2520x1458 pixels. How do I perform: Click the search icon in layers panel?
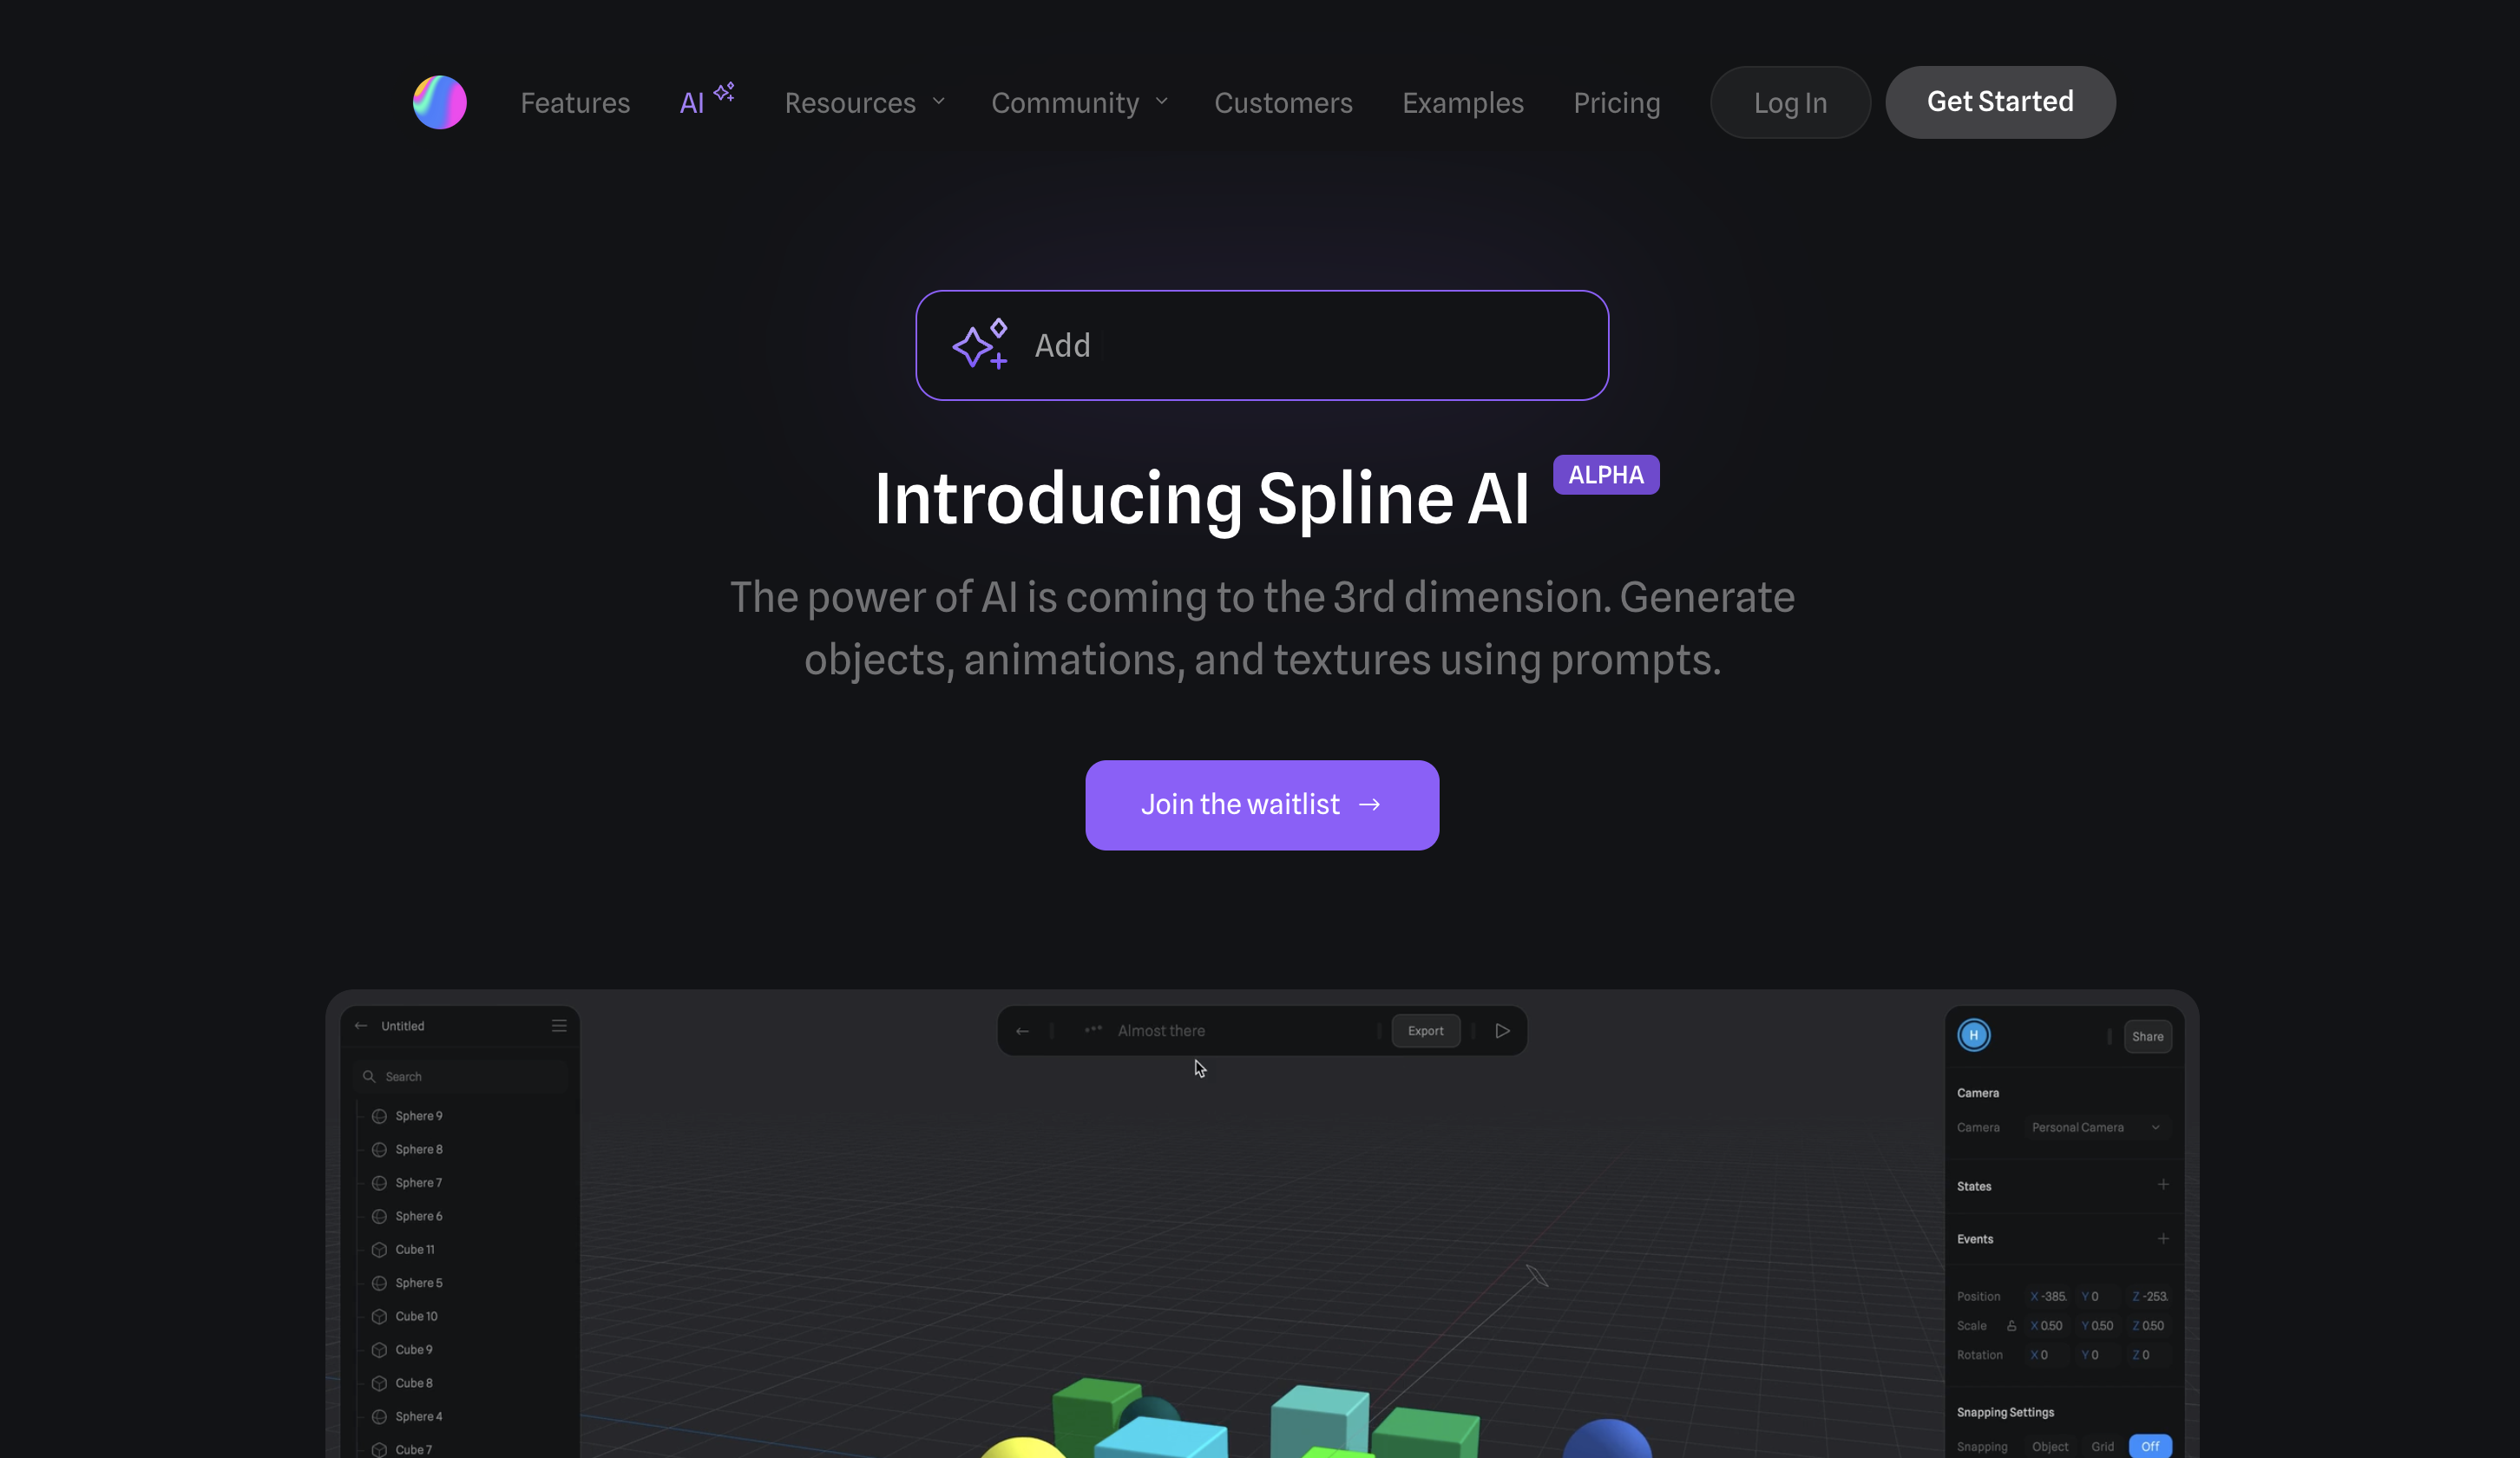tap(370, 1076)
